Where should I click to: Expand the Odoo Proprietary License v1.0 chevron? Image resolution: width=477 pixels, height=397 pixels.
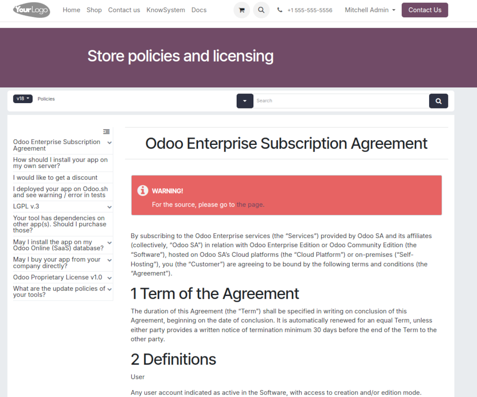click(109, 278)
